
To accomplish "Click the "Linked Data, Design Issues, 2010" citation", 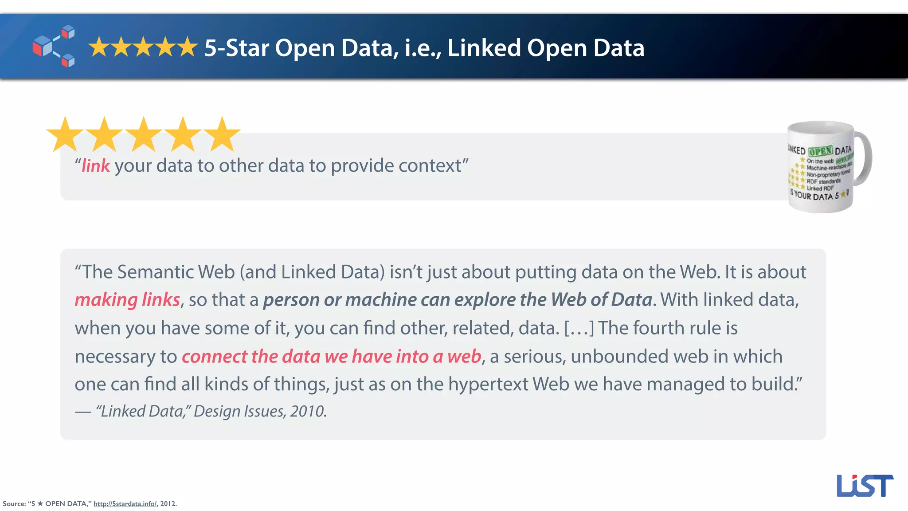I will [211, 411].
